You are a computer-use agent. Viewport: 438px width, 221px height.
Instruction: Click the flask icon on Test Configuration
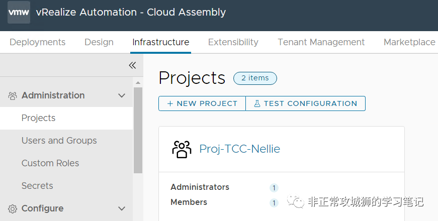(x=257, y=103)
